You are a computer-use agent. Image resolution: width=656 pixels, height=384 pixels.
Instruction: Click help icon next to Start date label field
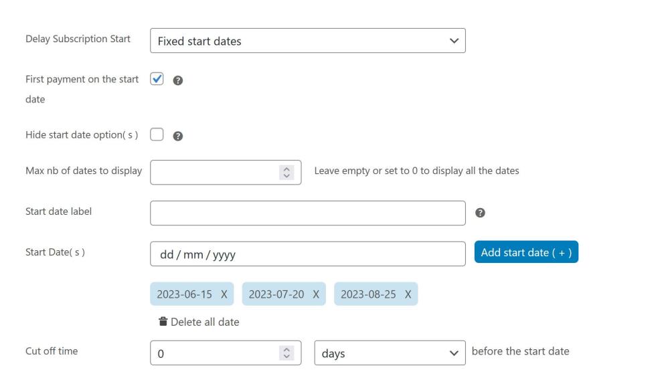[481, 213]
